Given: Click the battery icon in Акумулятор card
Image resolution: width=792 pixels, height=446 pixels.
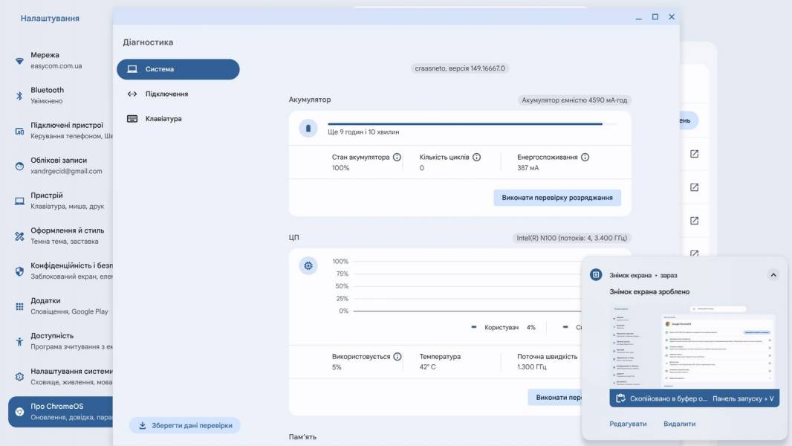Looking at the screenshot, I should 308,128.
